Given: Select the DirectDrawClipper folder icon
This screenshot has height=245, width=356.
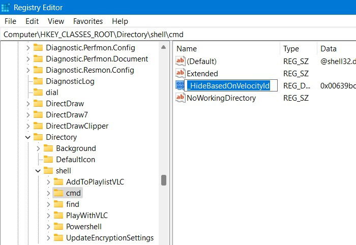Looking at the screenshot, I should (x=38, y=126).
